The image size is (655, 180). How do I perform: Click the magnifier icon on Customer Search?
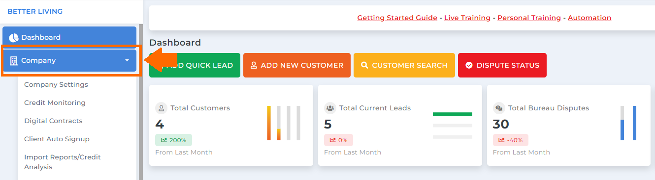[x=364, y=65]
